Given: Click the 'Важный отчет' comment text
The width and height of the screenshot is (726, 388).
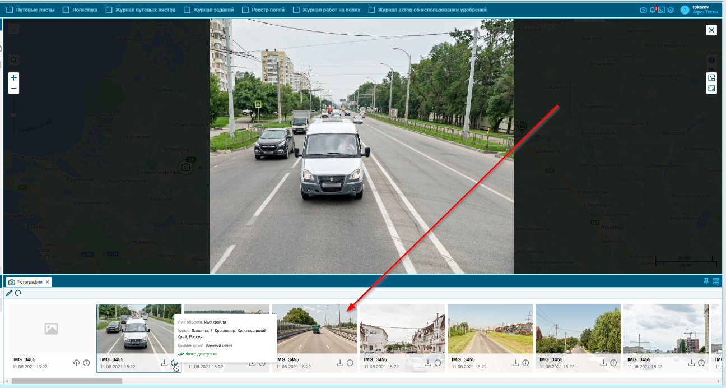Looking at the screenshot, I should 218,345.
